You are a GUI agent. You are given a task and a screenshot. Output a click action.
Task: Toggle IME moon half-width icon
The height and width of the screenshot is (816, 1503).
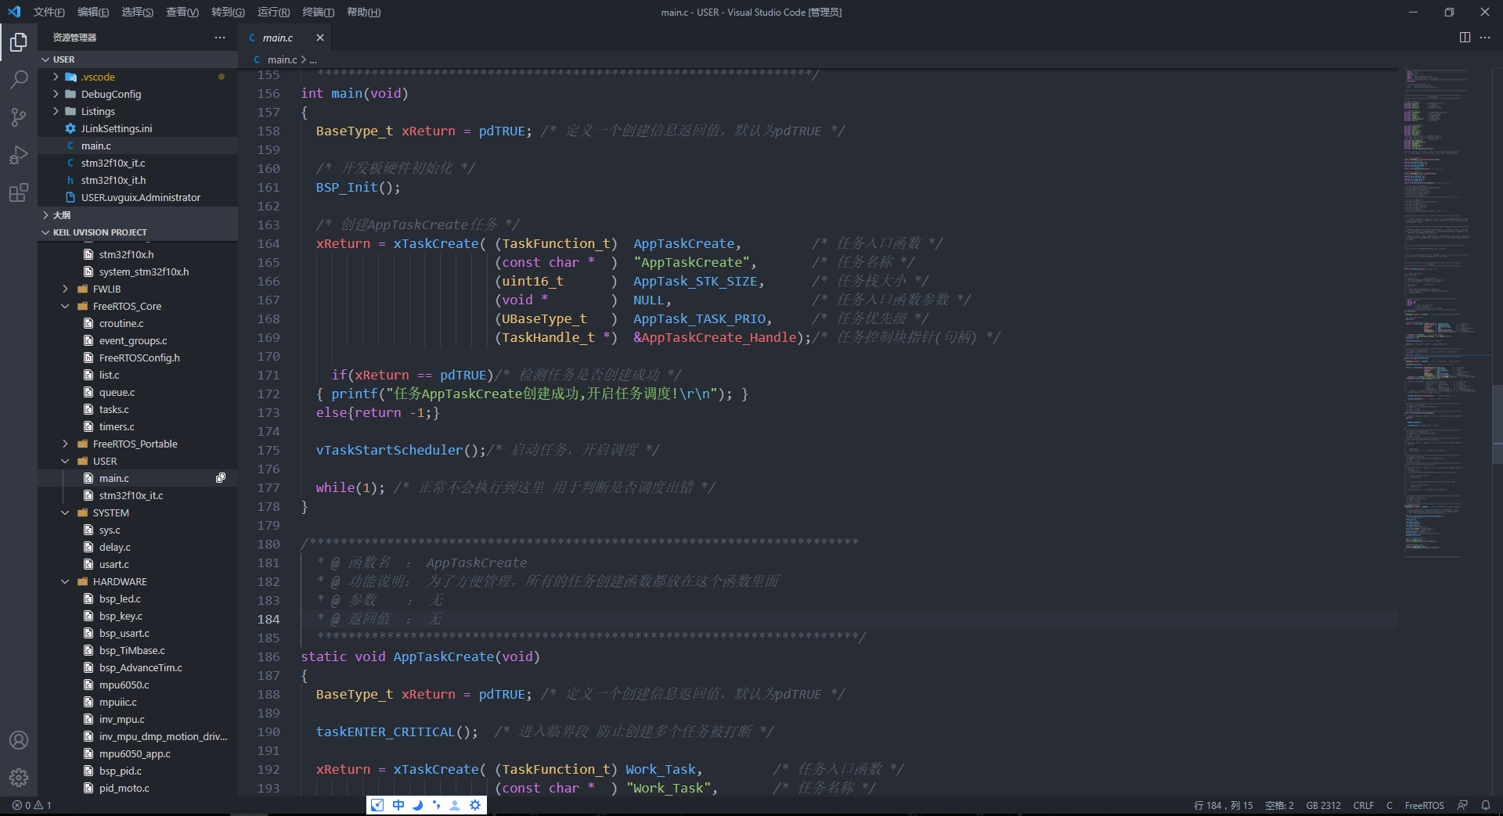(x=417, y=805)
